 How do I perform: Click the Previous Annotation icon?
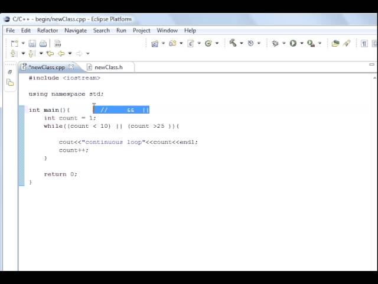(x=32, y=53)
